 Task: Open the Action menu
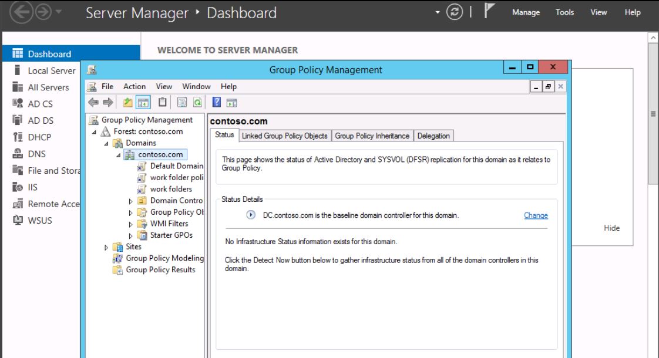click(x=135, y=87)
